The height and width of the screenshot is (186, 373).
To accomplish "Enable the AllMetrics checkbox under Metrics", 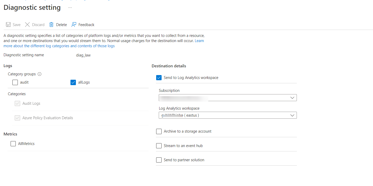I will tap(13, 144).
